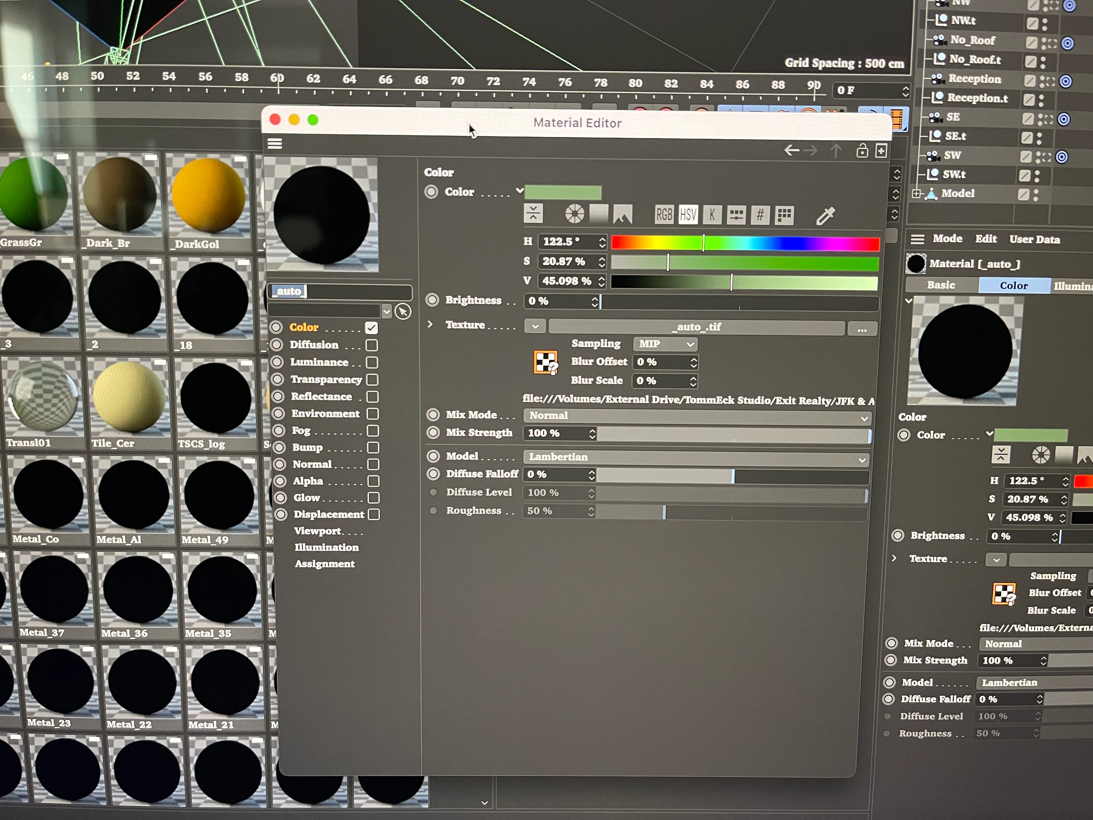Open the Lambertian Model dropdown
The width and height of the screenshot is (1093, 820).
click(696, 458)
